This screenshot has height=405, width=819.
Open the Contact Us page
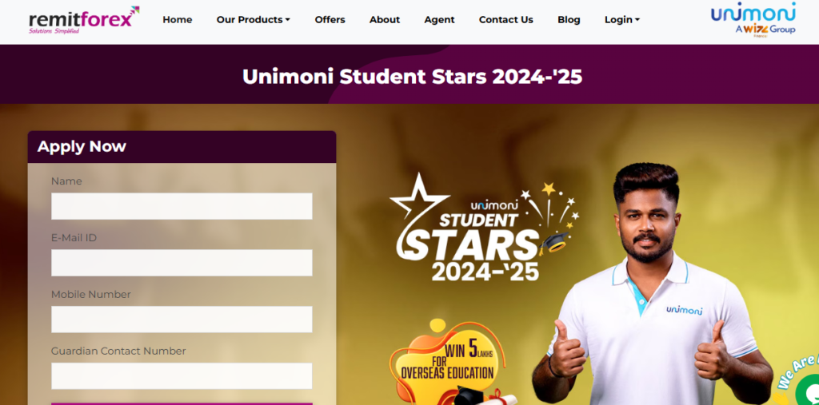click(505, 20)
